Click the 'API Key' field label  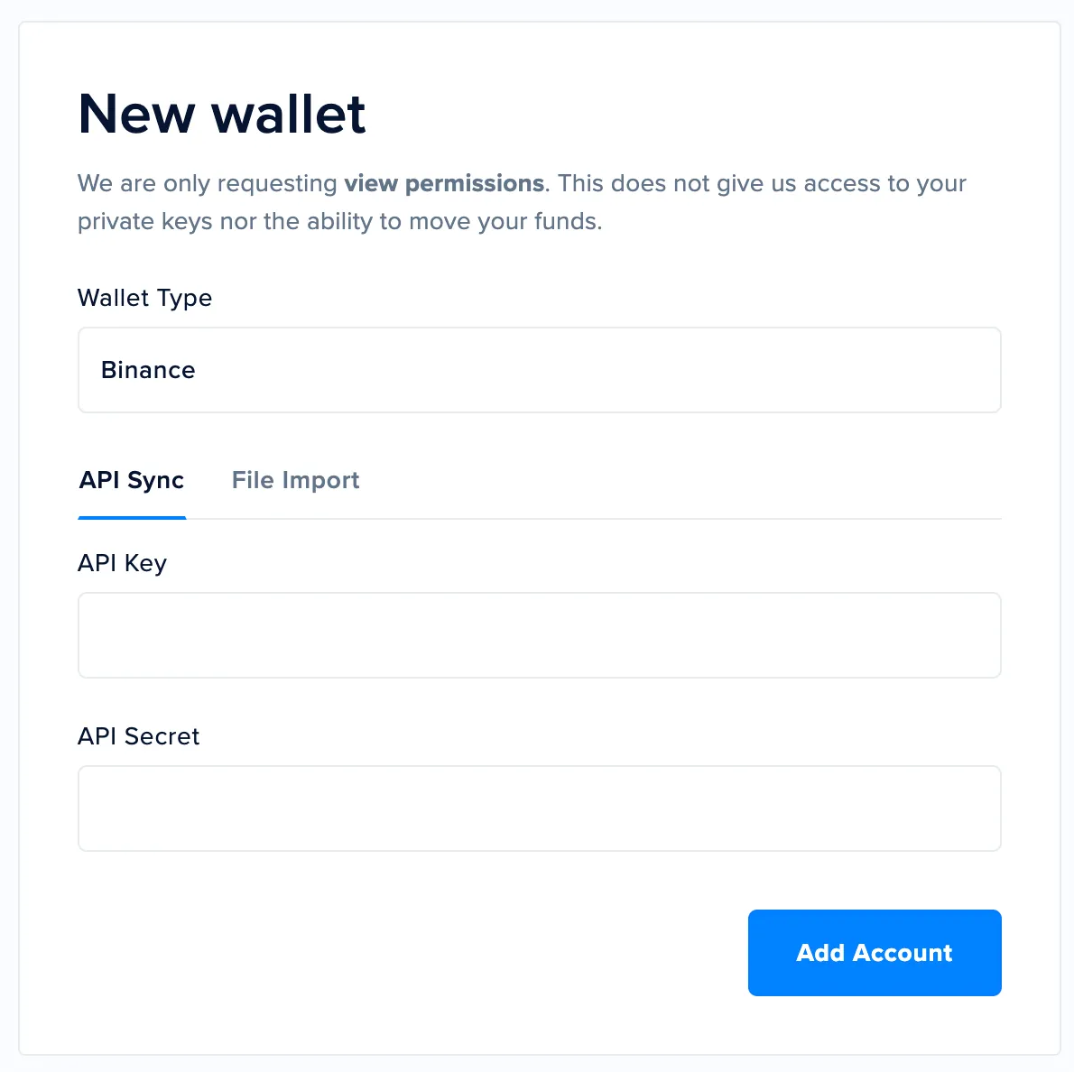tap(122, 563)
